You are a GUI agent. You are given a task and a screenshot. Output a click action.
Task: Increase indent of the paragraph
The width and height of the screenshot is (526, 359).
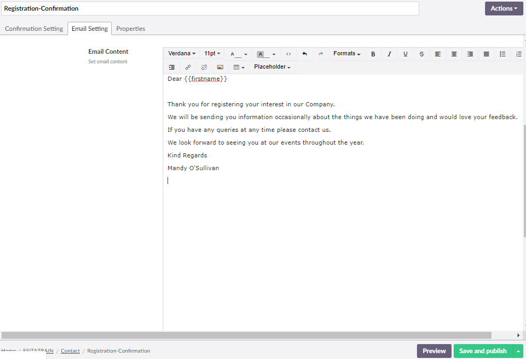172,68
